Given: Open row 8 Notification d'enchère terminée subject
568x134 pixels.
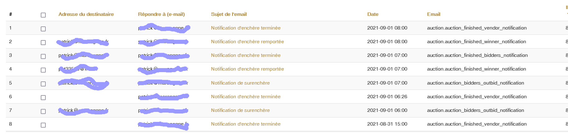Looking at the screenshot, I should click(245, 124).
